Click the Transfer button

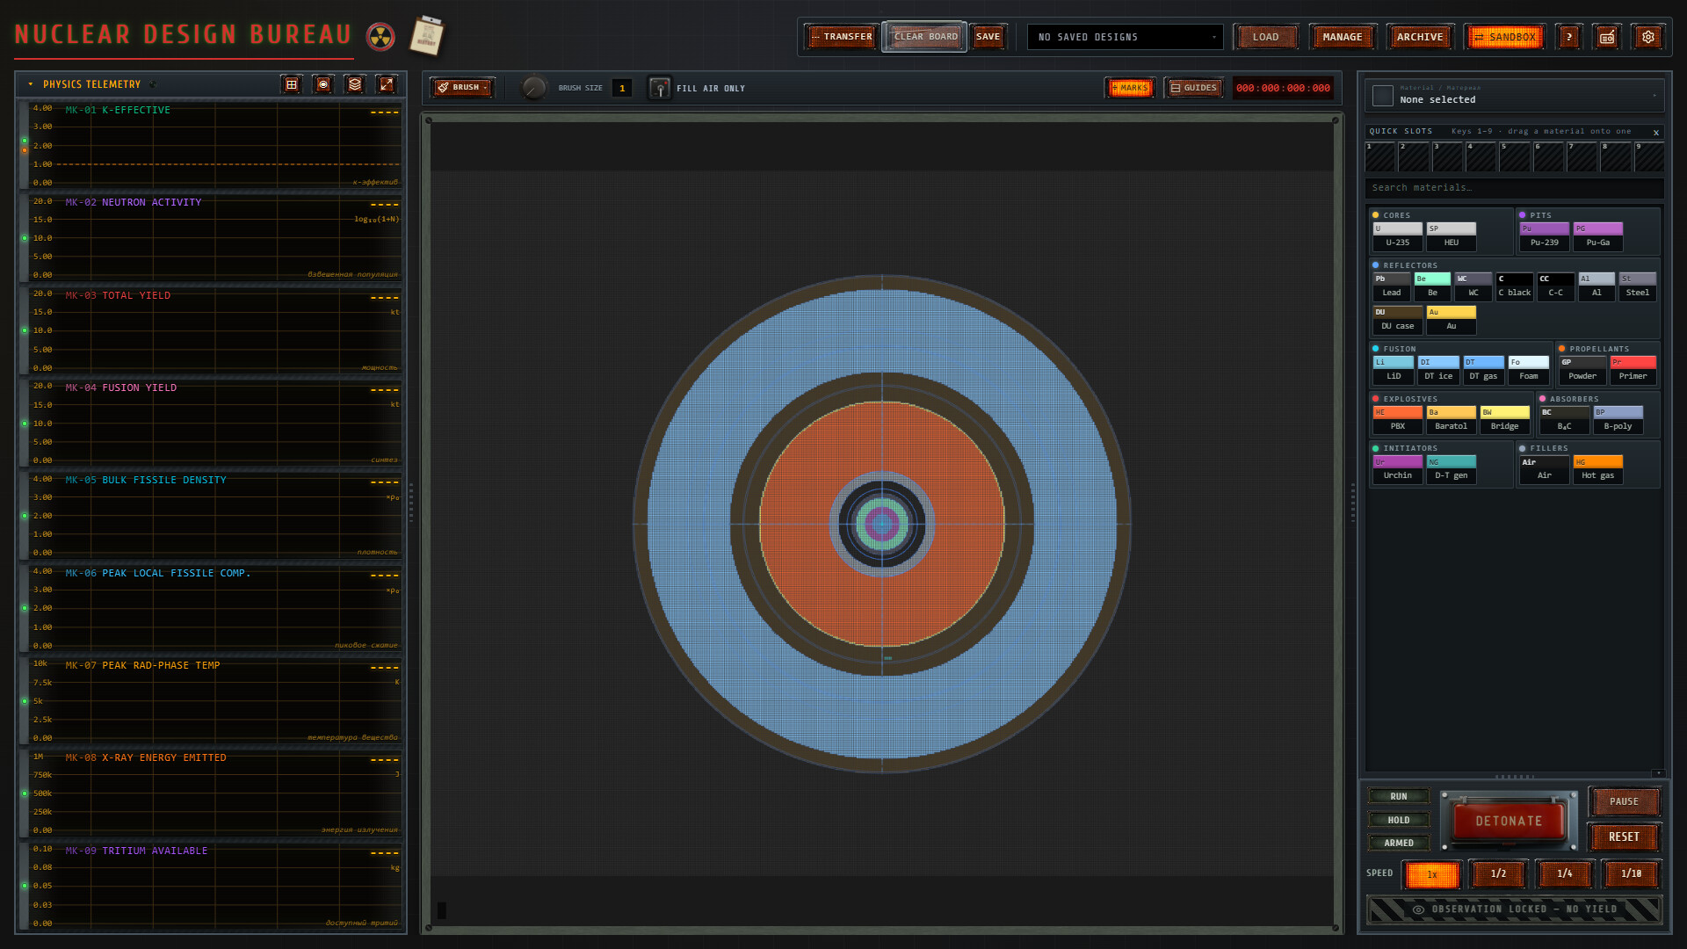841,37
